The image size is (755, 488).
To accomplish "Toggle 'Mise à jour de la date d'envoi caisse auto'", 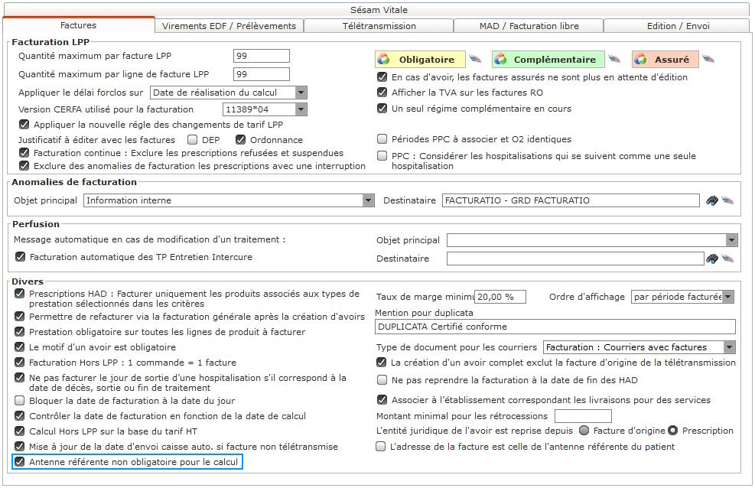I will tap(19, 447).
